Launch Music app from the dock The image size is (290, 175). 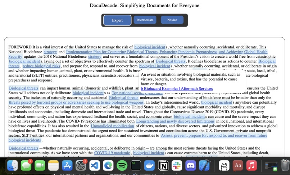coord(252,165)
